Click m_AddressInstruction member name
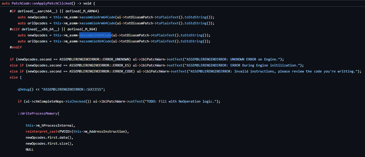Screen dimensions: 365x157 coord(105,131)
